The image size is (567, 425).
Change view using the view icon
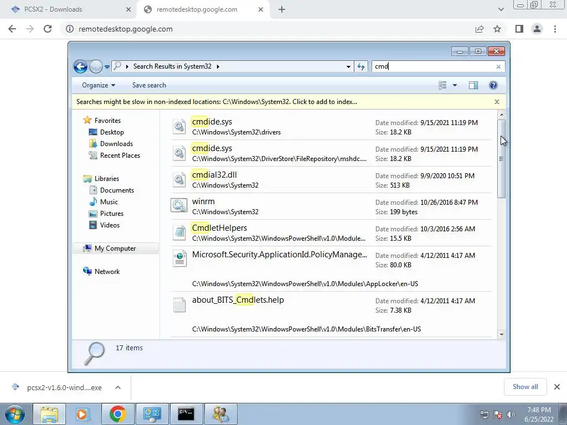point(442,85)
